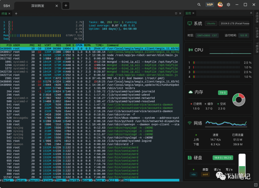Open the search magnifier icon
This screenshot has height=188, width=259.
point(199,5)
